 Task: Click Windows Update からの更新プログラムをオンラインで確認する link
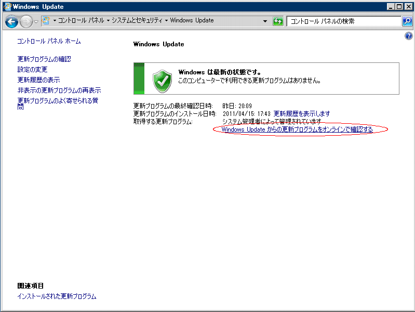point(297,129)
